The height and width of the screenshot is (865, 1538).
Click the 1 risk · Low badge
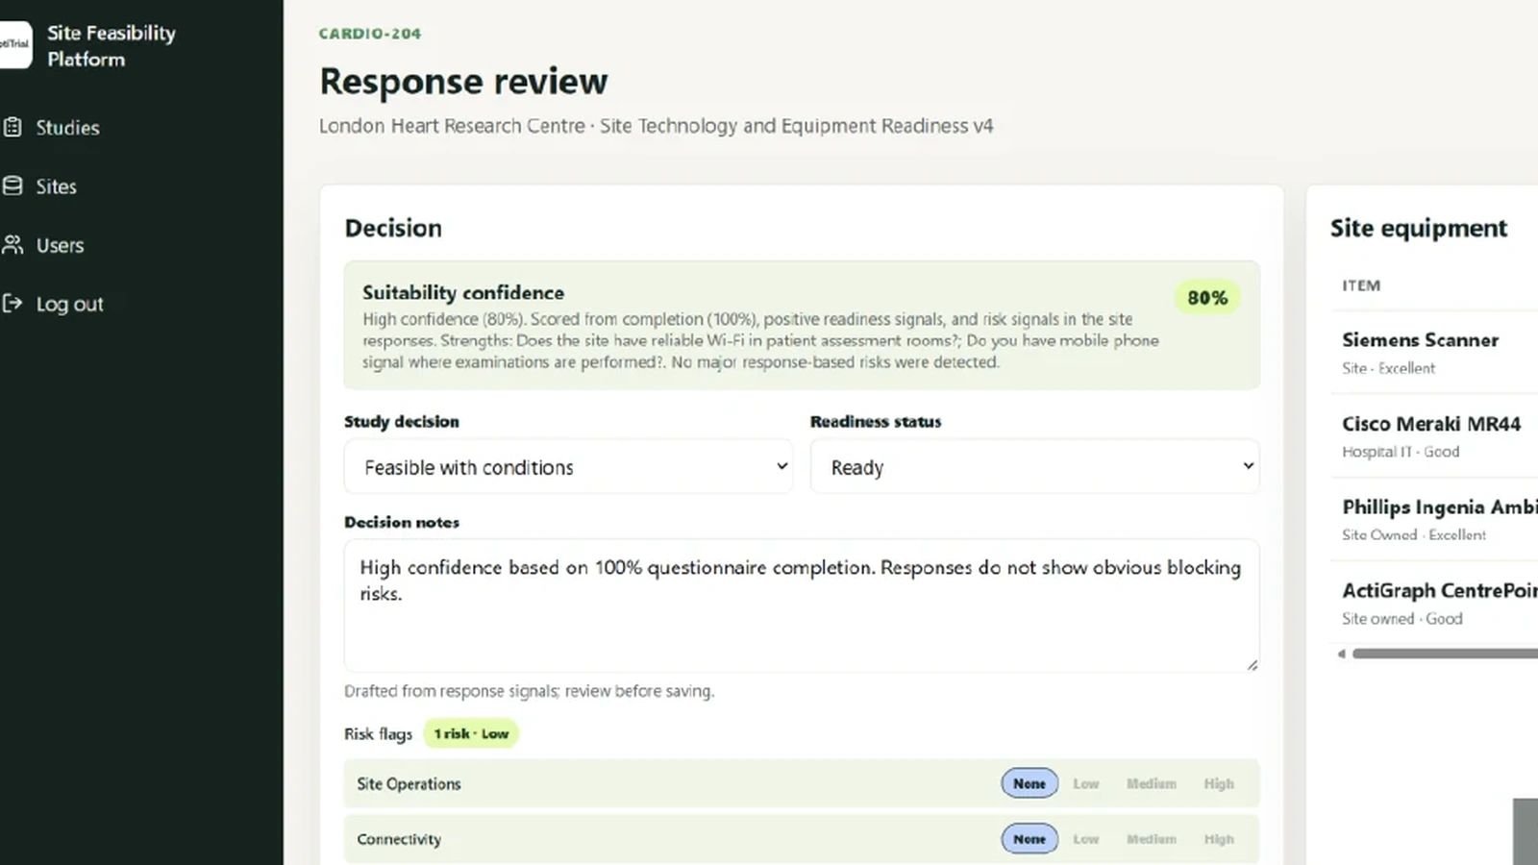471,733
